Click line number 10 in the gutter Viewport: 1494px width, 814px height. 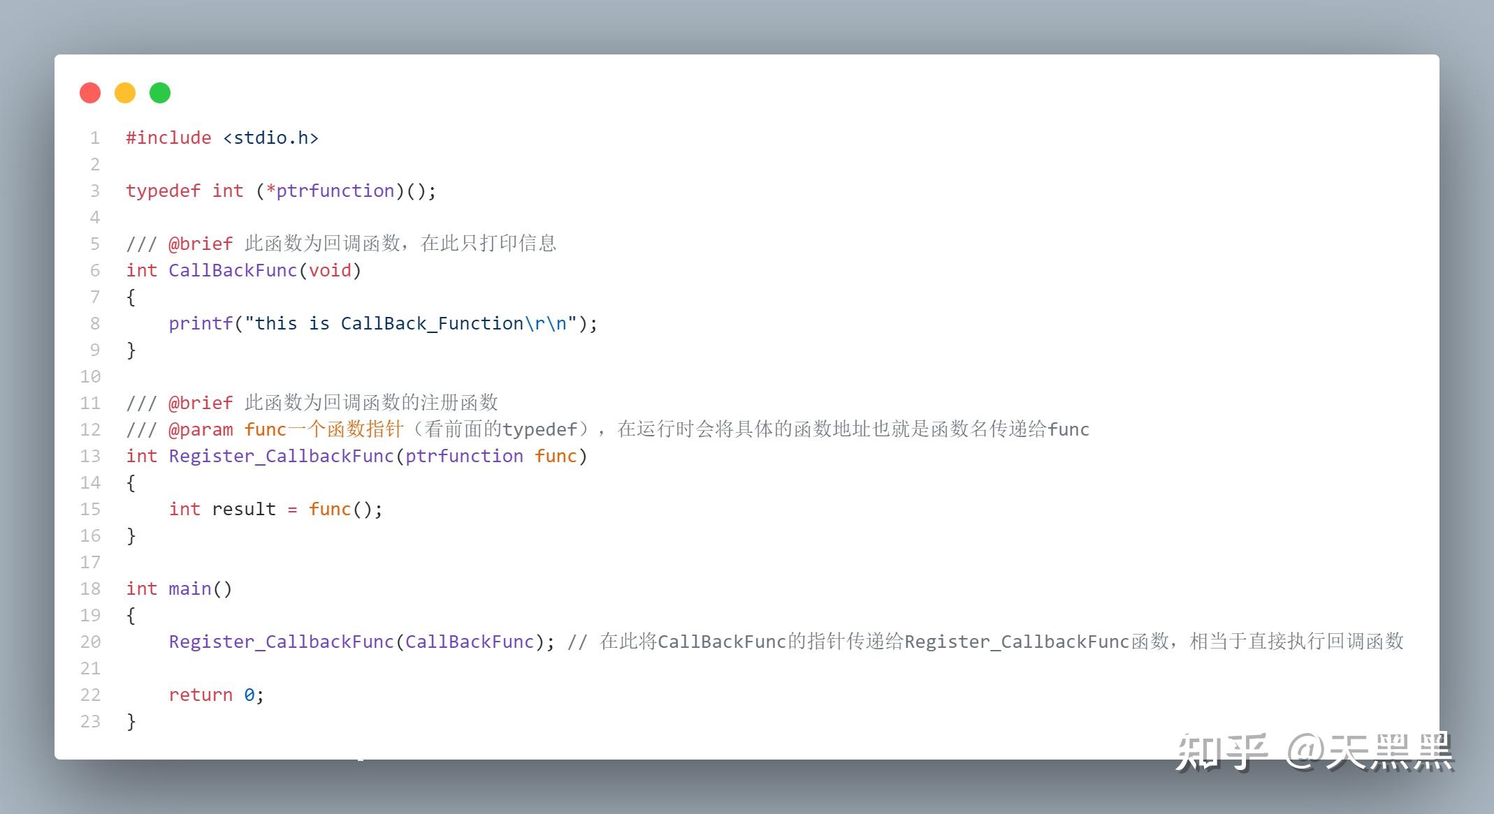pyautogui.click(x=90, y=376)
